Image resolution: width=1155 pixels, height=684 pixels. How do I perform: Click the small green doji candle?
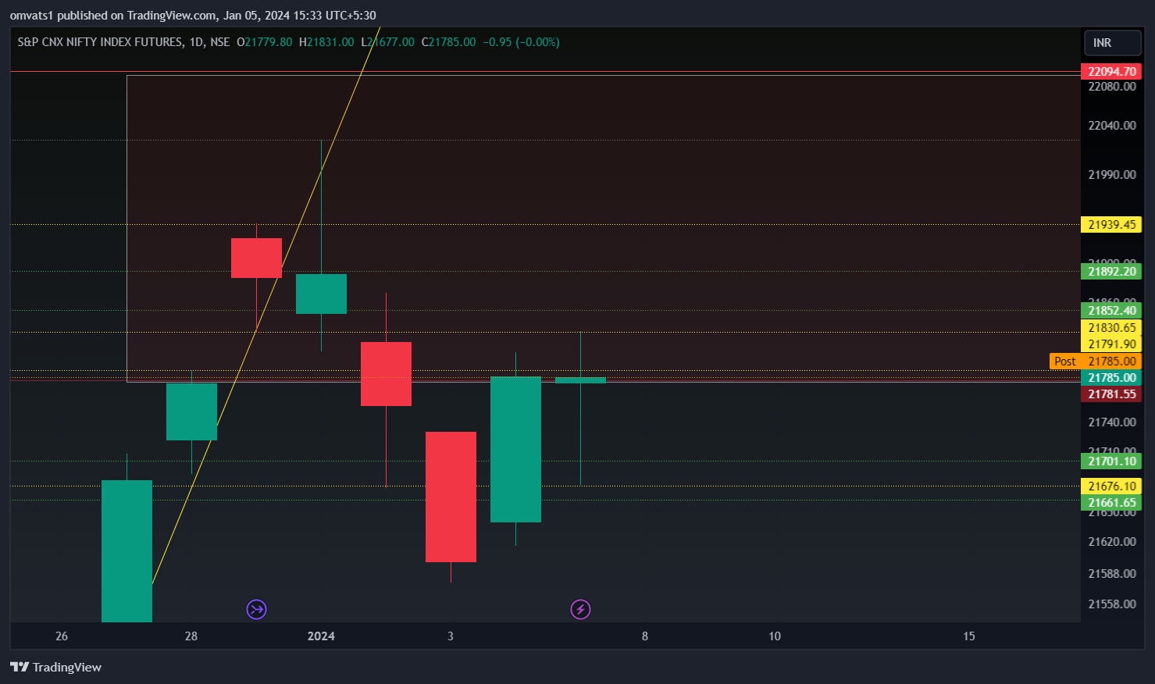pos(580,380)
